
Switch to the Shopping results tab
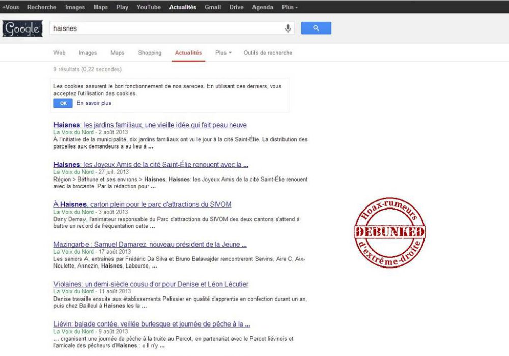tap(150, 53)
